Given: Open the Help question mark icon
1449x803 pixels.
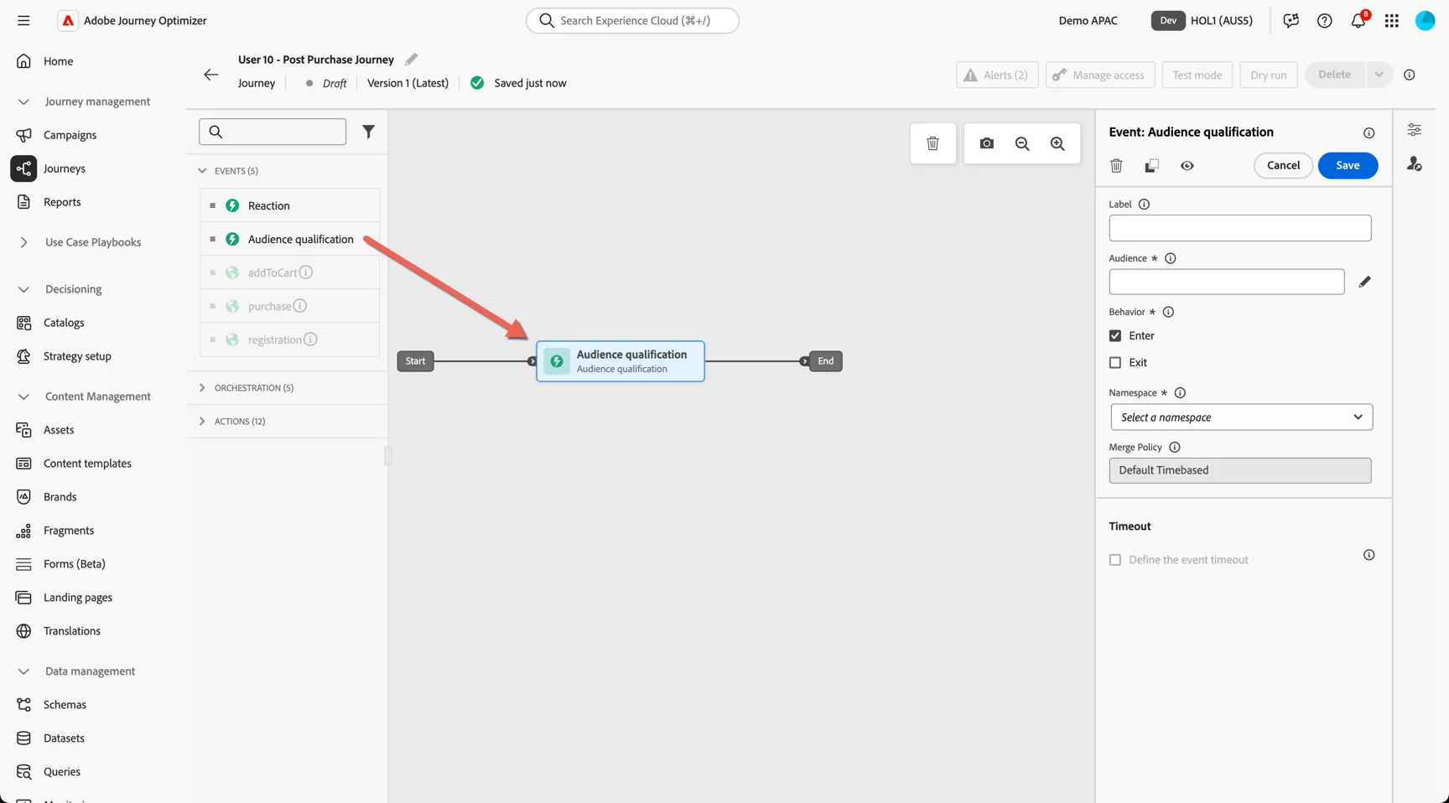Looking at the screenshot, I should pyautogui.click(x=1324, y=20).
